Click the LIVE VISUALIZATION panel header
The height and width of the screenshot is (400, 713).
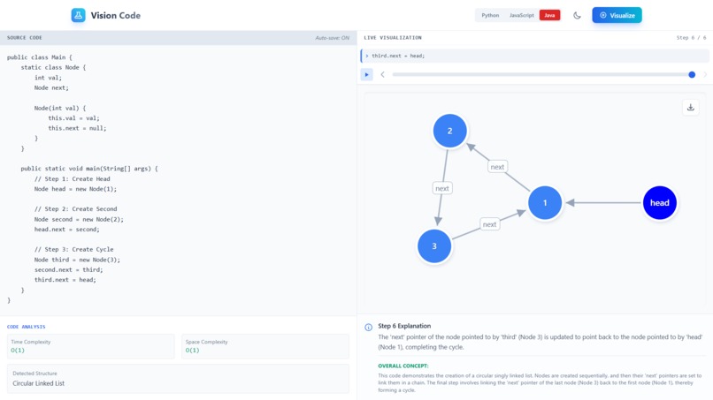click(x=393, y=38)
